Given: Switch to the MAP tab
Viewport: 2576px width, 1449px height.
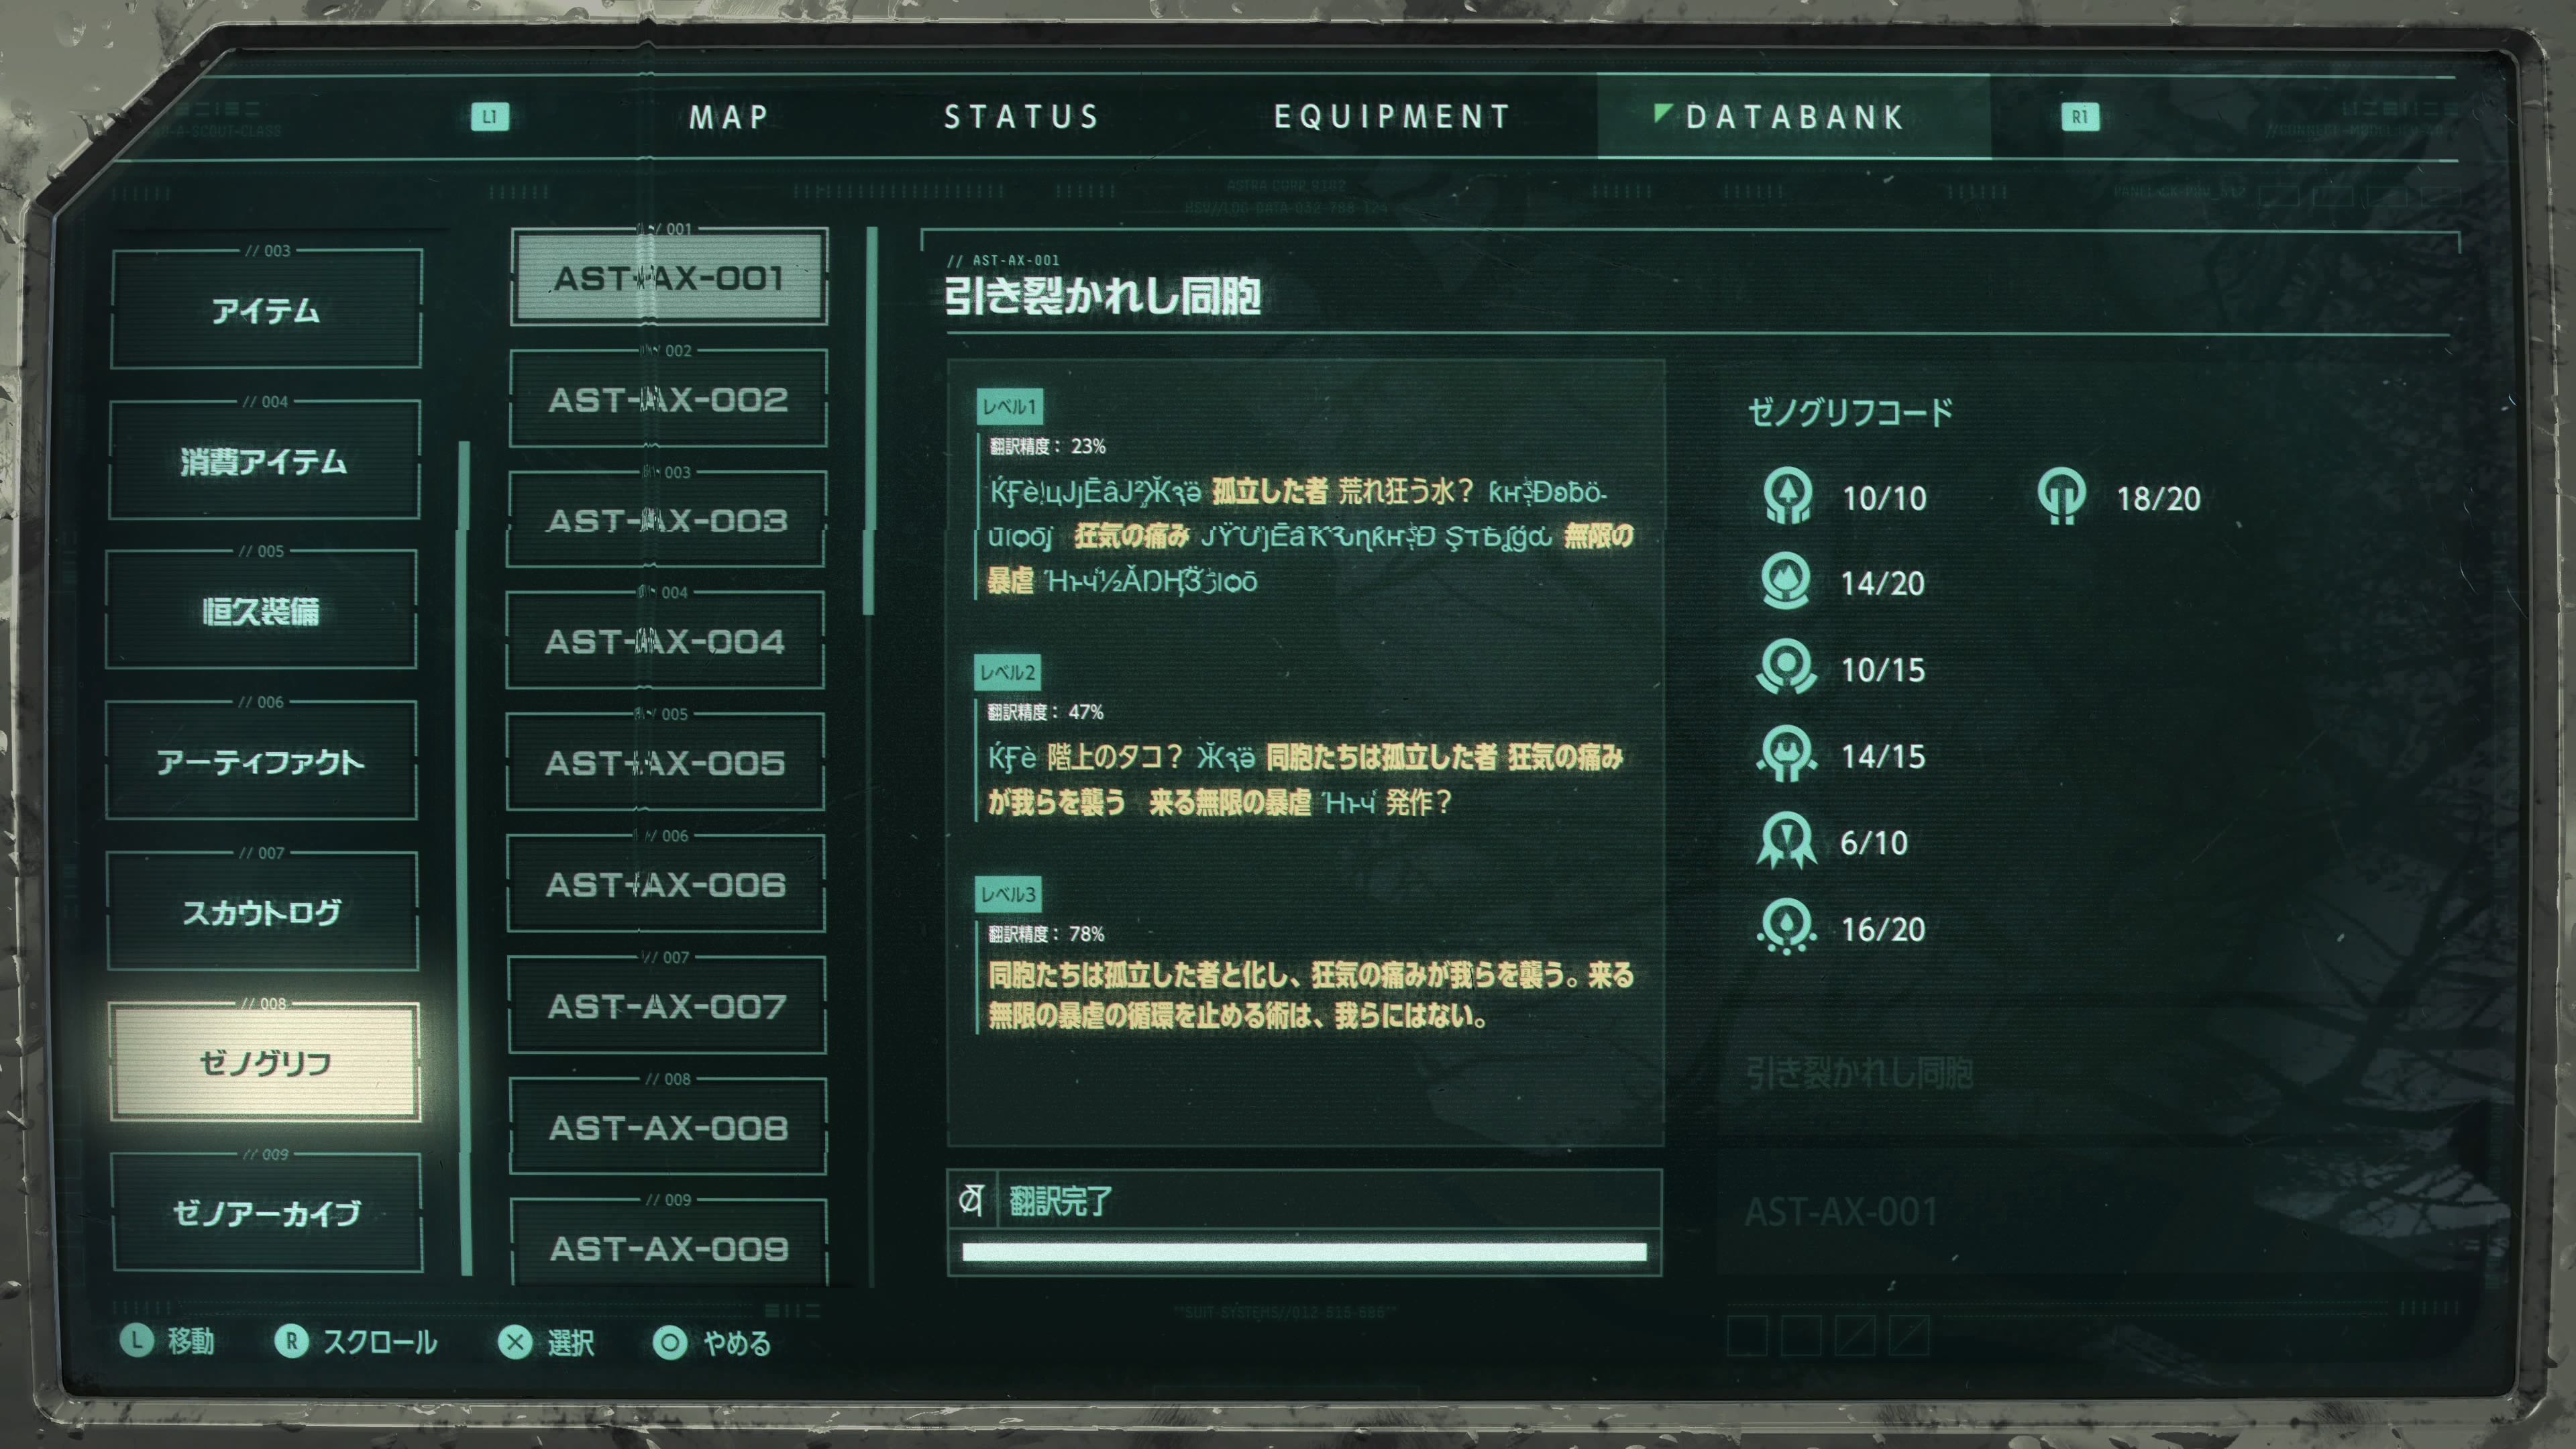Looking at the screenshot, I should [x=729, y=117].
